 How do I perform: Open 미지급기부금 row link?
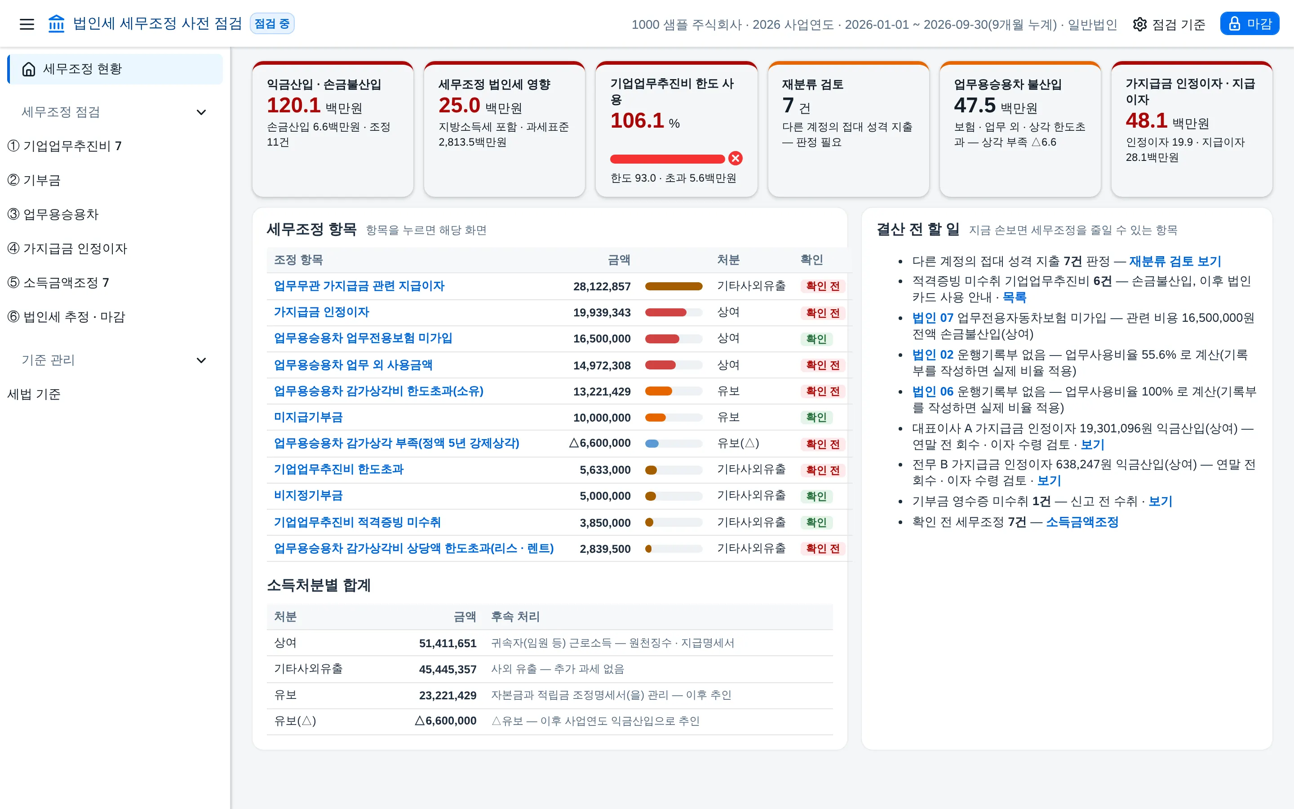[308, 418]
